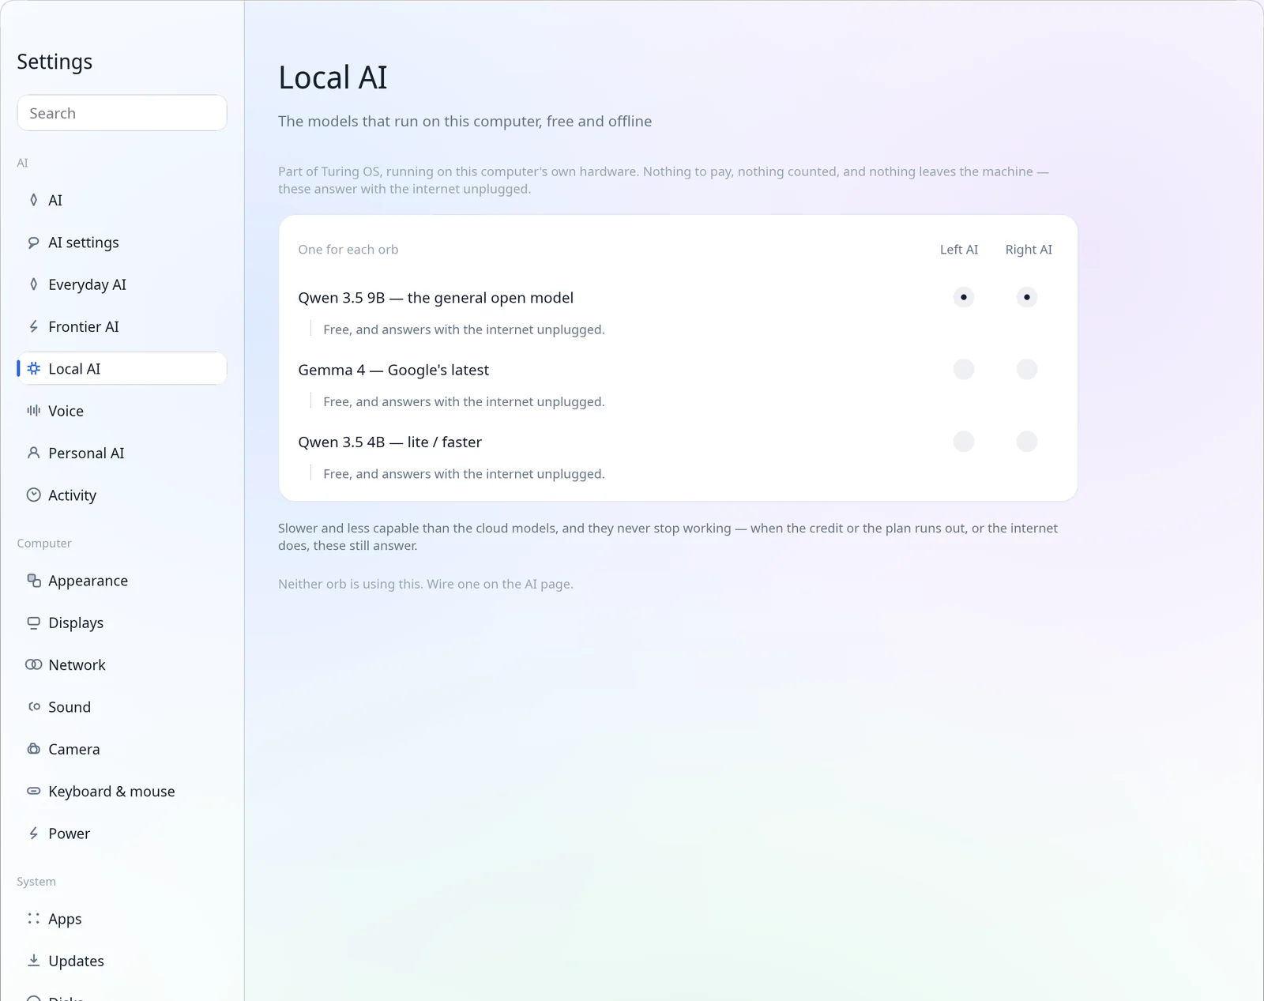The height and width of the screenshot is (1001, 1264).
Task: Click the chip icon beside Local AI
Action: point(33,368)
